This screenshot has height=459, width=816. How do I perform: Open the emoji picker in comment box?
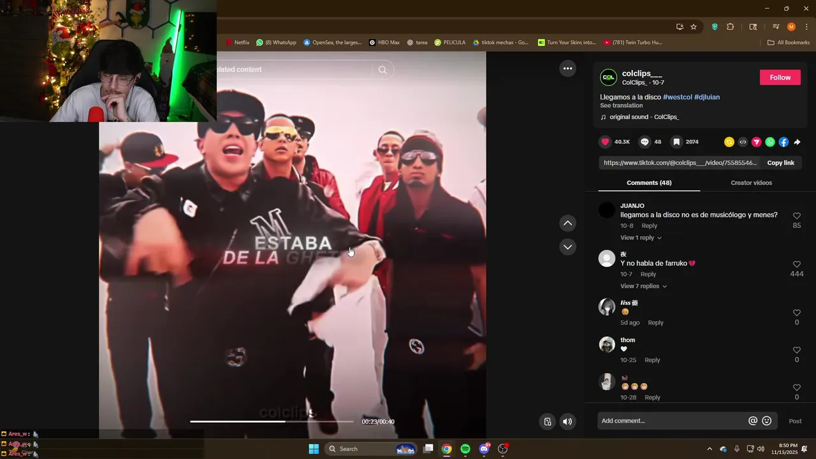coord(767,421)
